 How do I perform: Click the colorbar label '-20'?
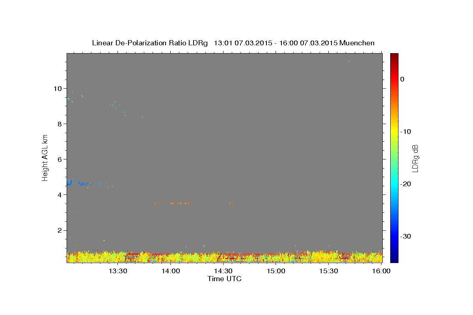click(x=406, y=184)
